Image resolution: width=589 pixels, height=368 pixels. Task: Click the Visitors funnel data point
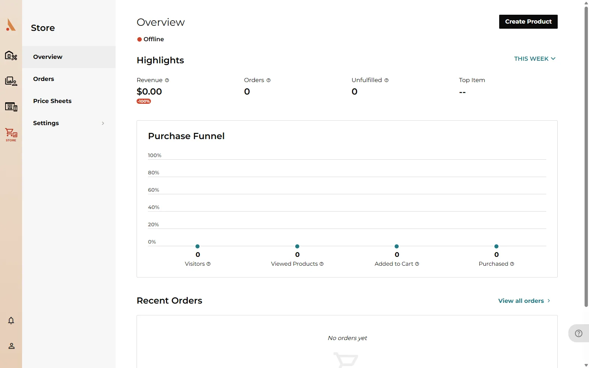pyautogui.click(x=198, y=246)
